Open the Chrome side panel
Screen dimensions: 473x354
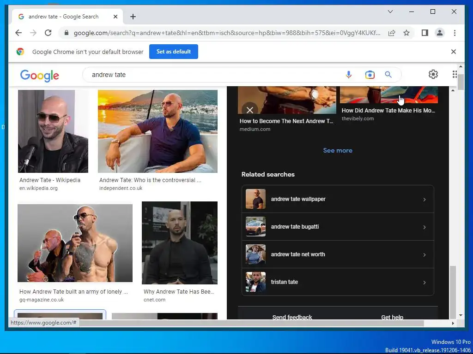pos(425,33)
